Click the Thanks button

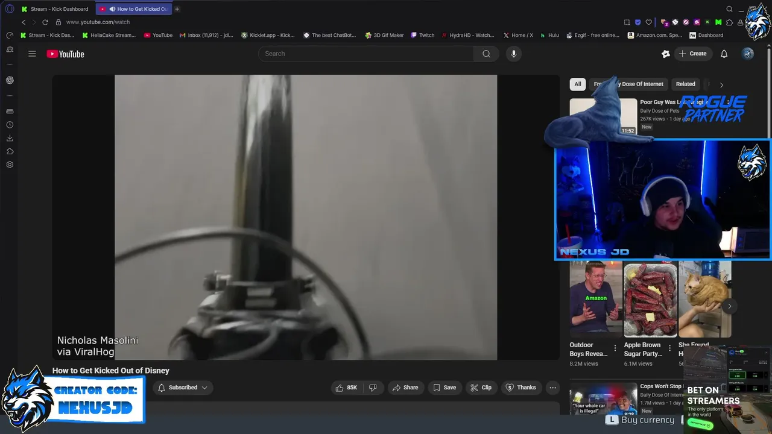tap(521, 388)
